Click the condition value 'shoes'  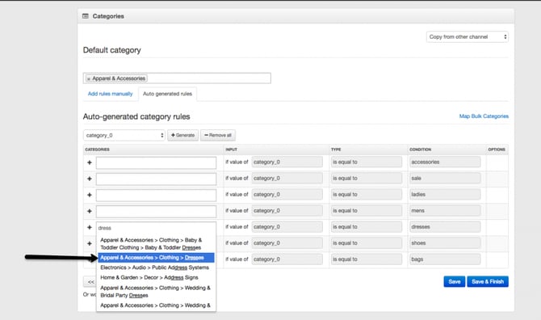[445, 243]
